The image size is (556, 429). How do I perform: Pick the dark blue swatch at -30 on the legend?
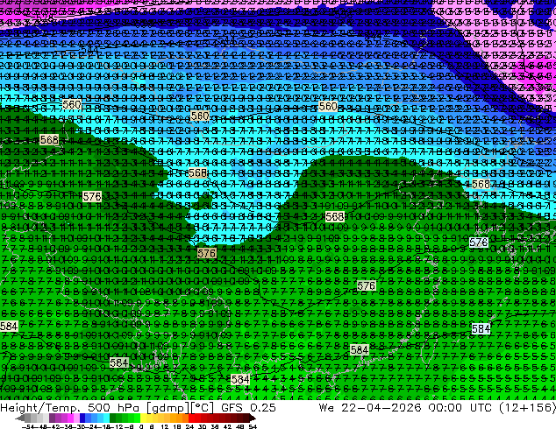coord(82,418)
